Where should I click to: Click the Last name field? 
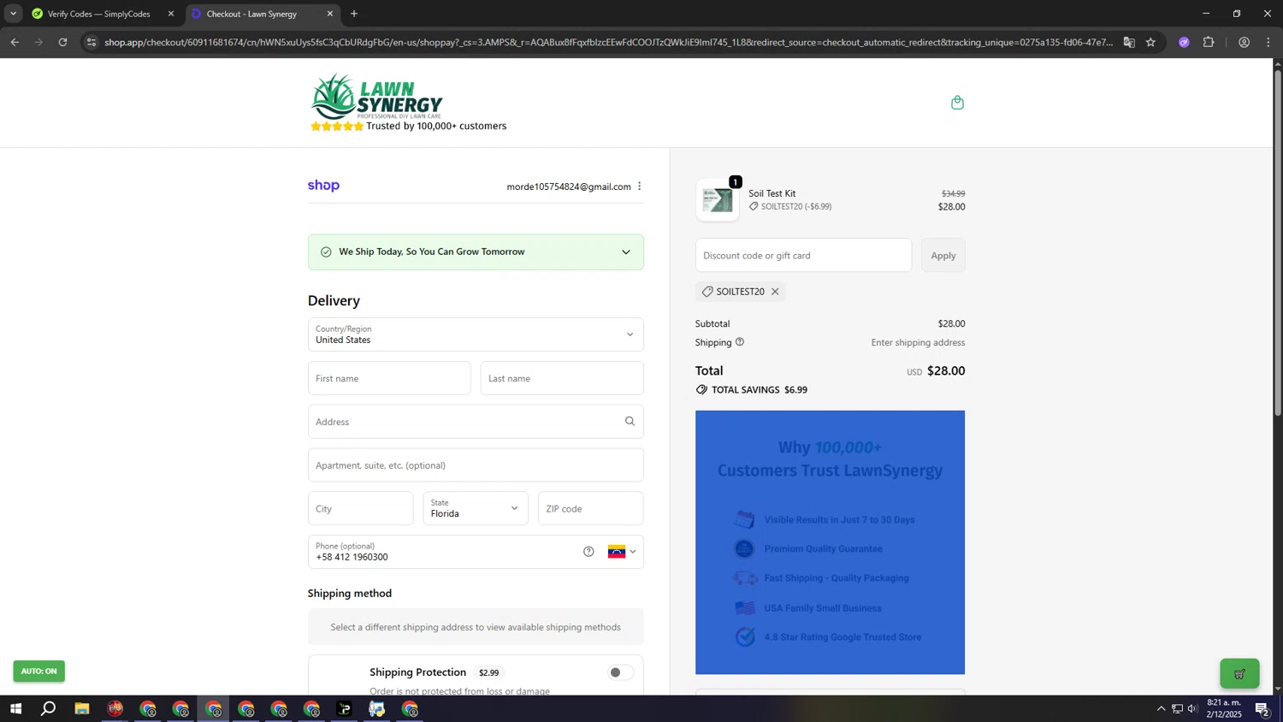click(x=562, y=378)
